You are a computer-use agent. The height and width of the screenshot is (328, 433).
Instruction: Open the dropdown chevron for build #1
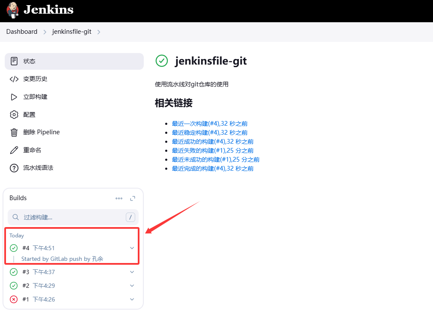tap(132, 299)
